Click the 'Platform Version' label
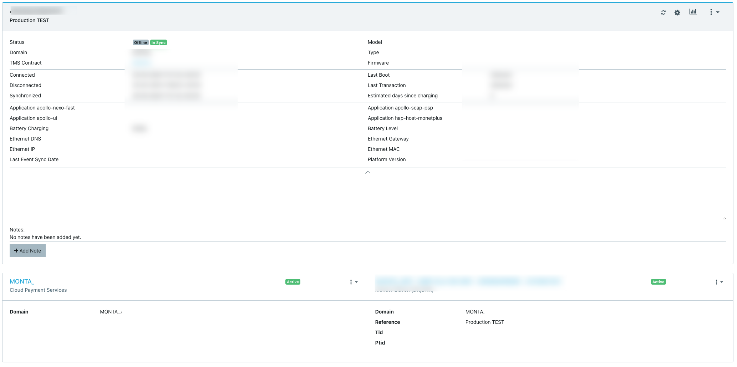 387,159
